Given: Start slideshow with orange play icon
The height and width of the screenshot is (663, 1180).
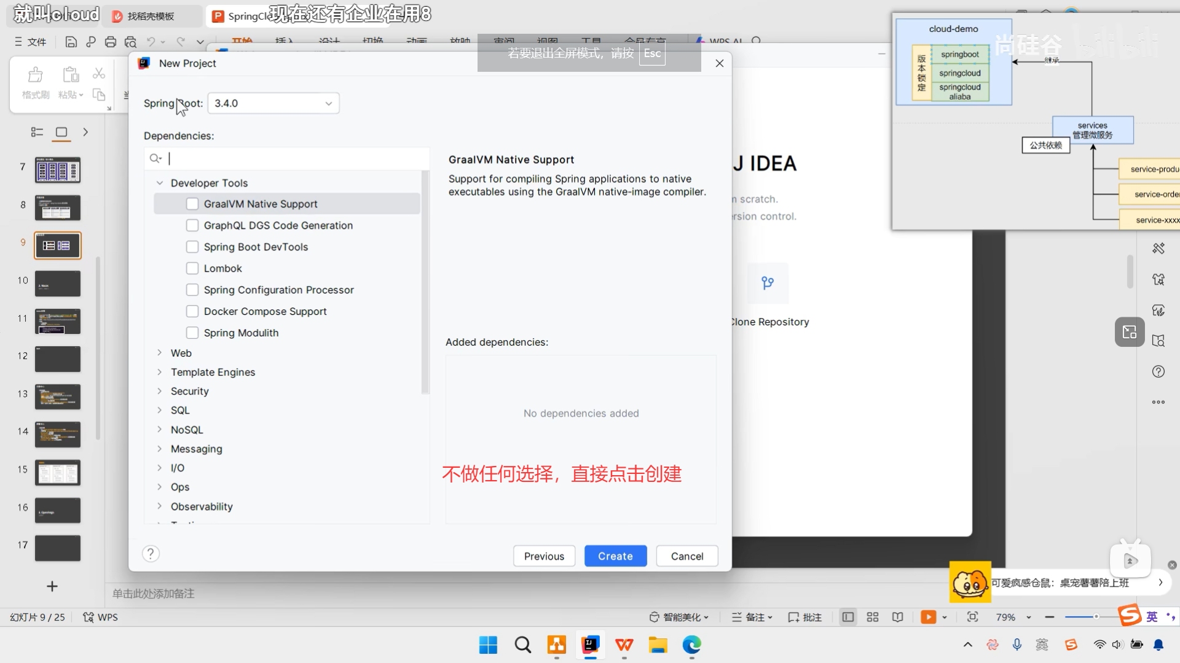Looking at the screenshot, I should [928, 617].
